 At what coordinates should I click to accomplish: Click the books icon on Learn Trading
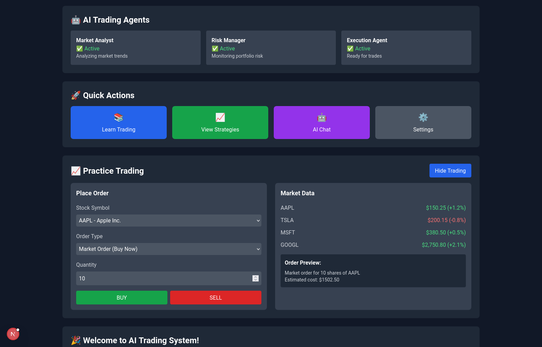tap(119, 117)
